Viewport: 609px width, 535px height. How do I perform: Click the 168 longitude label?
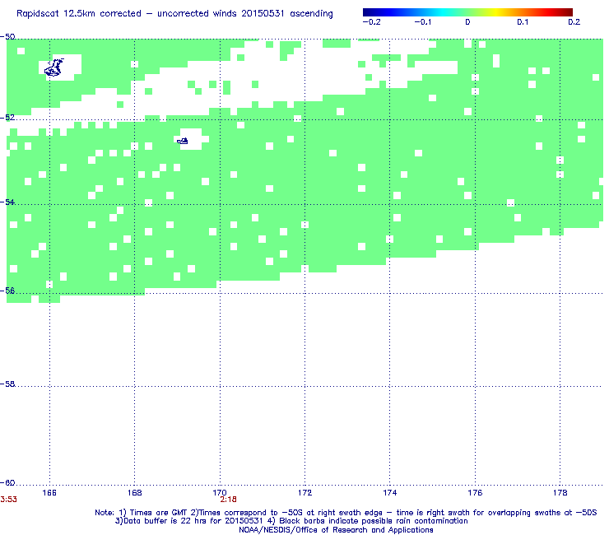tap(134, 493)
